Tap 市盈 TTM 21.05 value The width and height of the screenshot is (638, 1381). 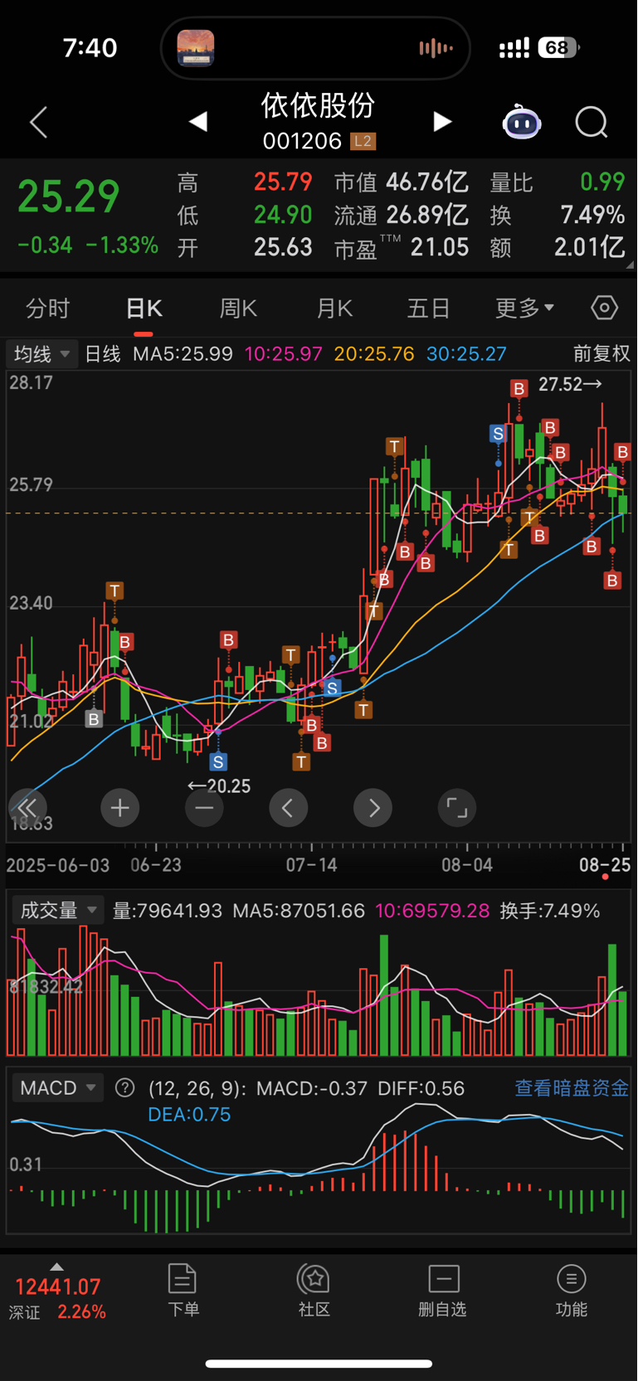(x=440, y=247)
